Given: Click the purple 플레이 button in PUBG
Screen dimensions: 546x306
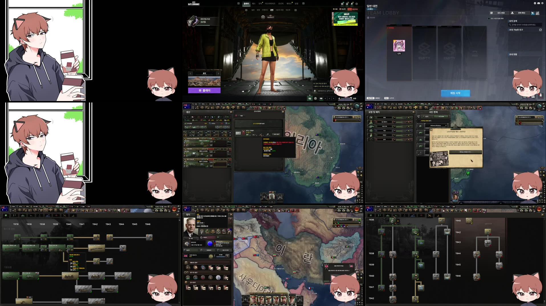Looking at the screenshot, I should coord(204,90).
